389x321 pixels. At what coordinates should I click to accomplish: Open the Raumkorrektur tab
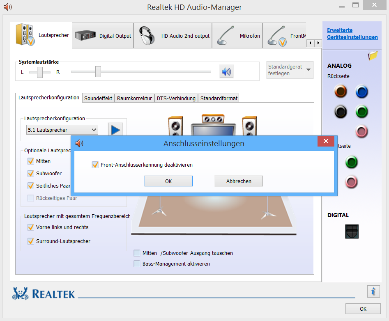(134, 99)
